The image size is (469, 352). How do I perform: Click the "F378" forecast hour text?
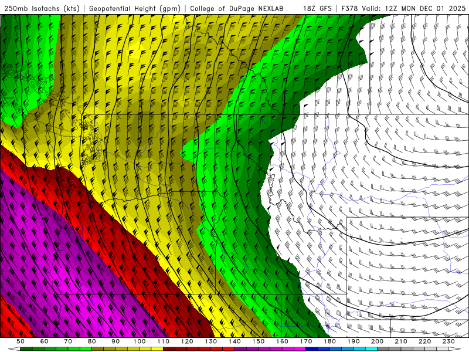[x=349, y=8]
